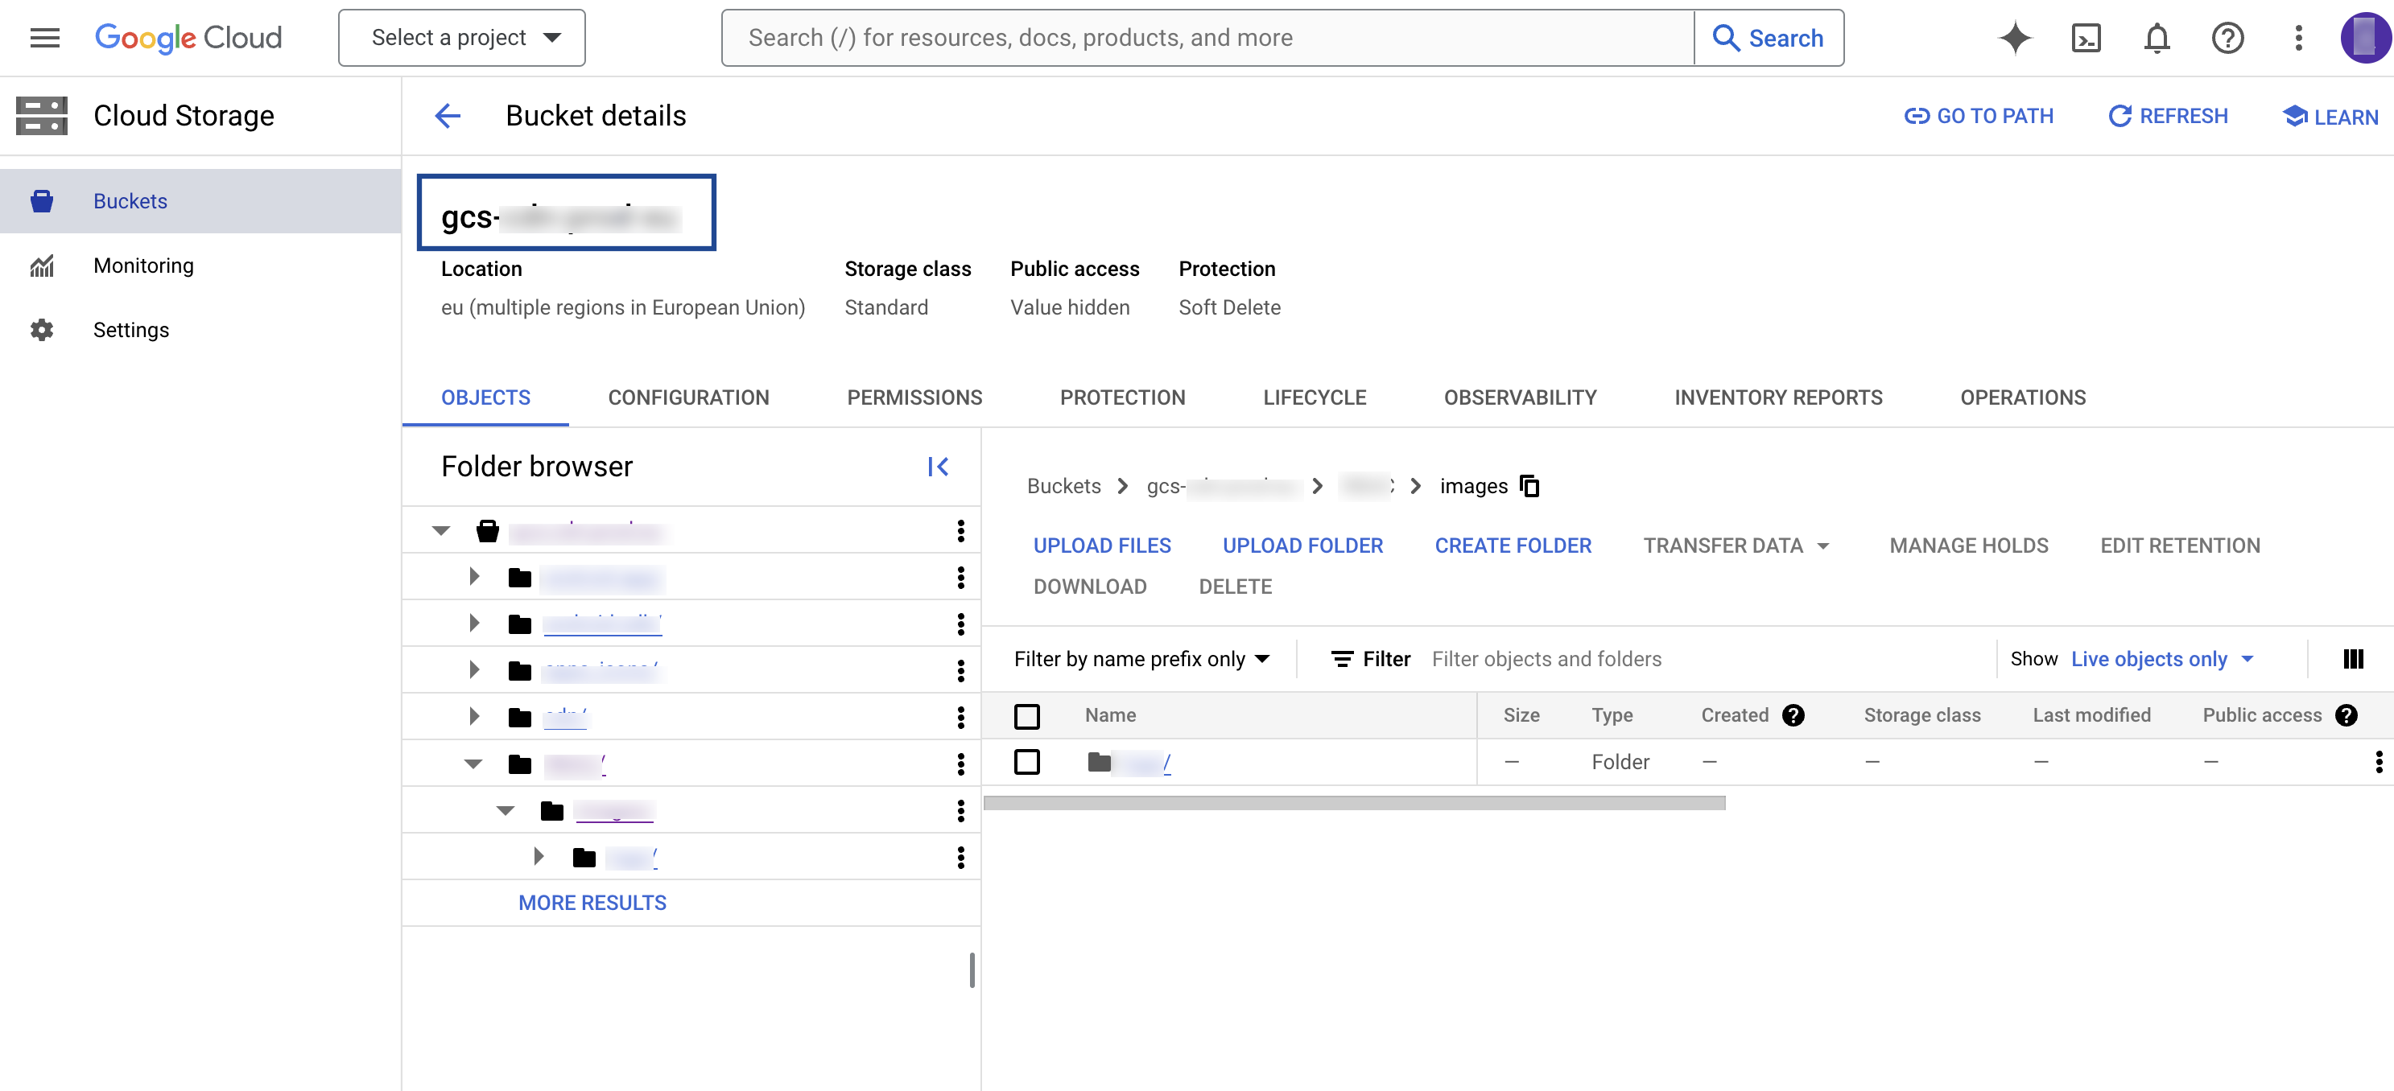Click the horizontal table scrollbar
The height and width of the screenshot is (1091, 2394).
pos(1353,802)
